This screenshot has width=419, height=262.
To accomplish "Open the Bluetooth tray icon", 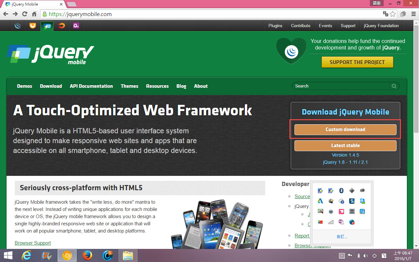I will pyautogui.click(x=341, y=191).
